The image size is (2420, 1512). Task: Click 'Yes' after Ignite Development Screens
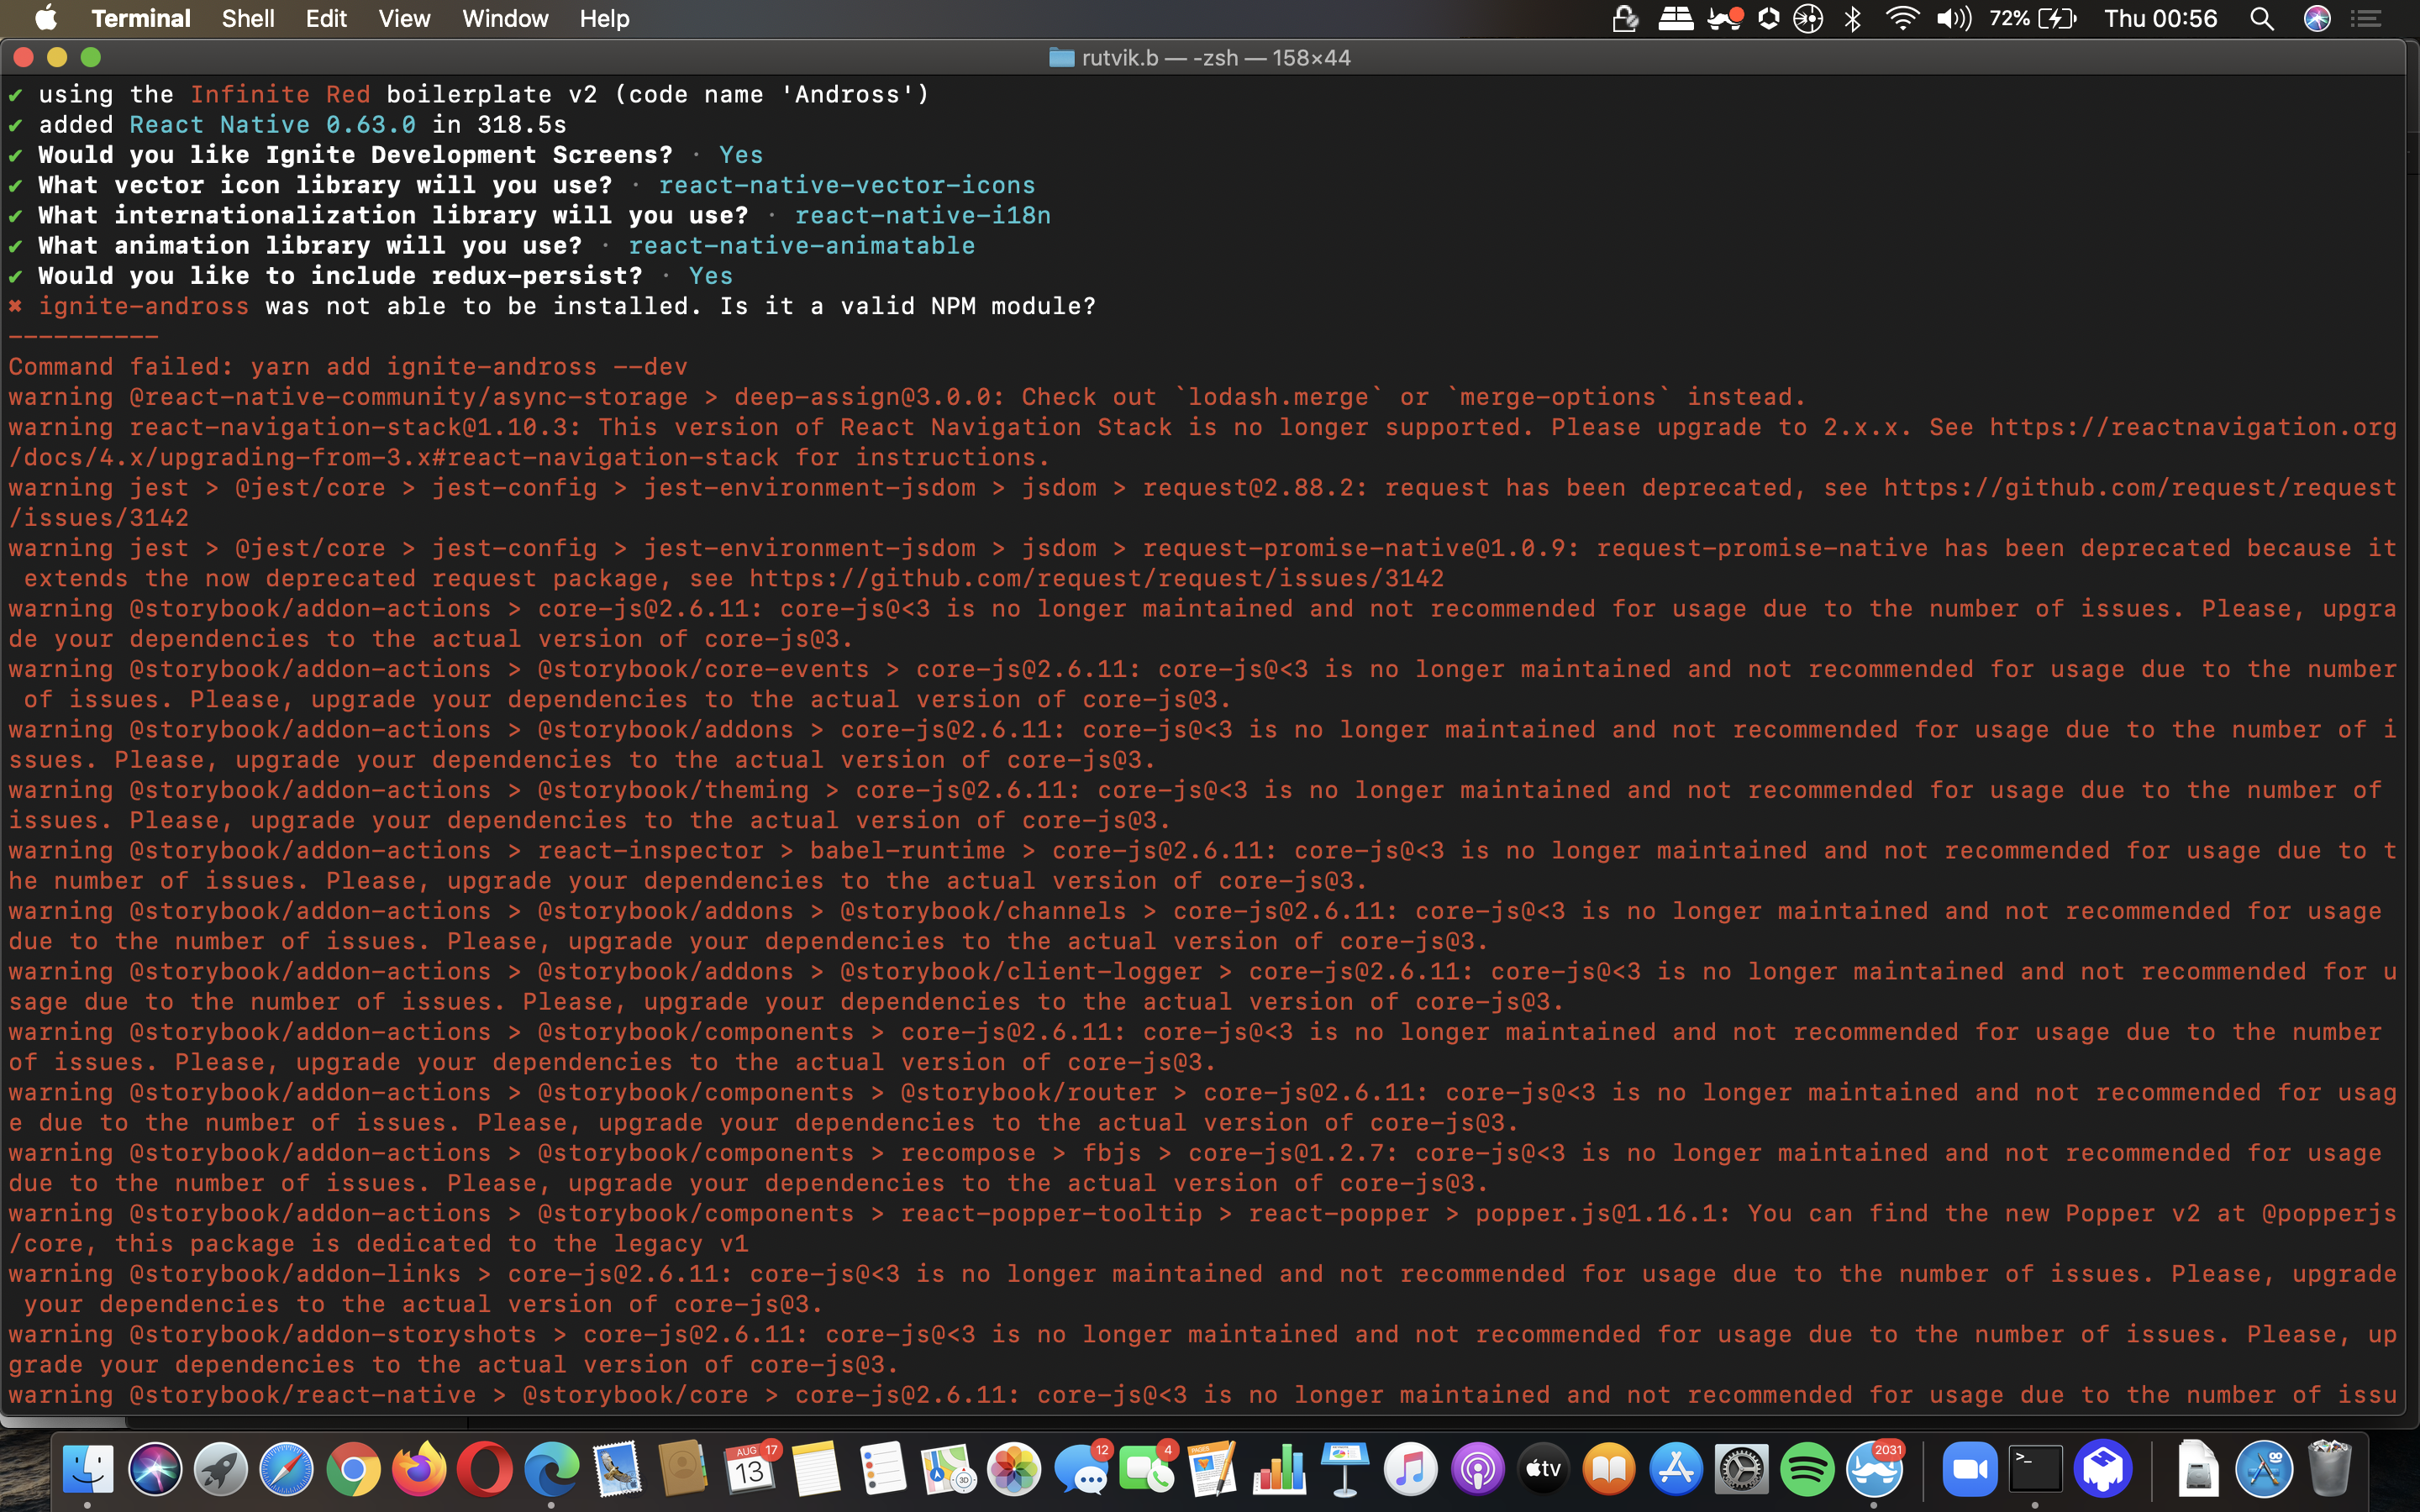click(x=741, y=155)
